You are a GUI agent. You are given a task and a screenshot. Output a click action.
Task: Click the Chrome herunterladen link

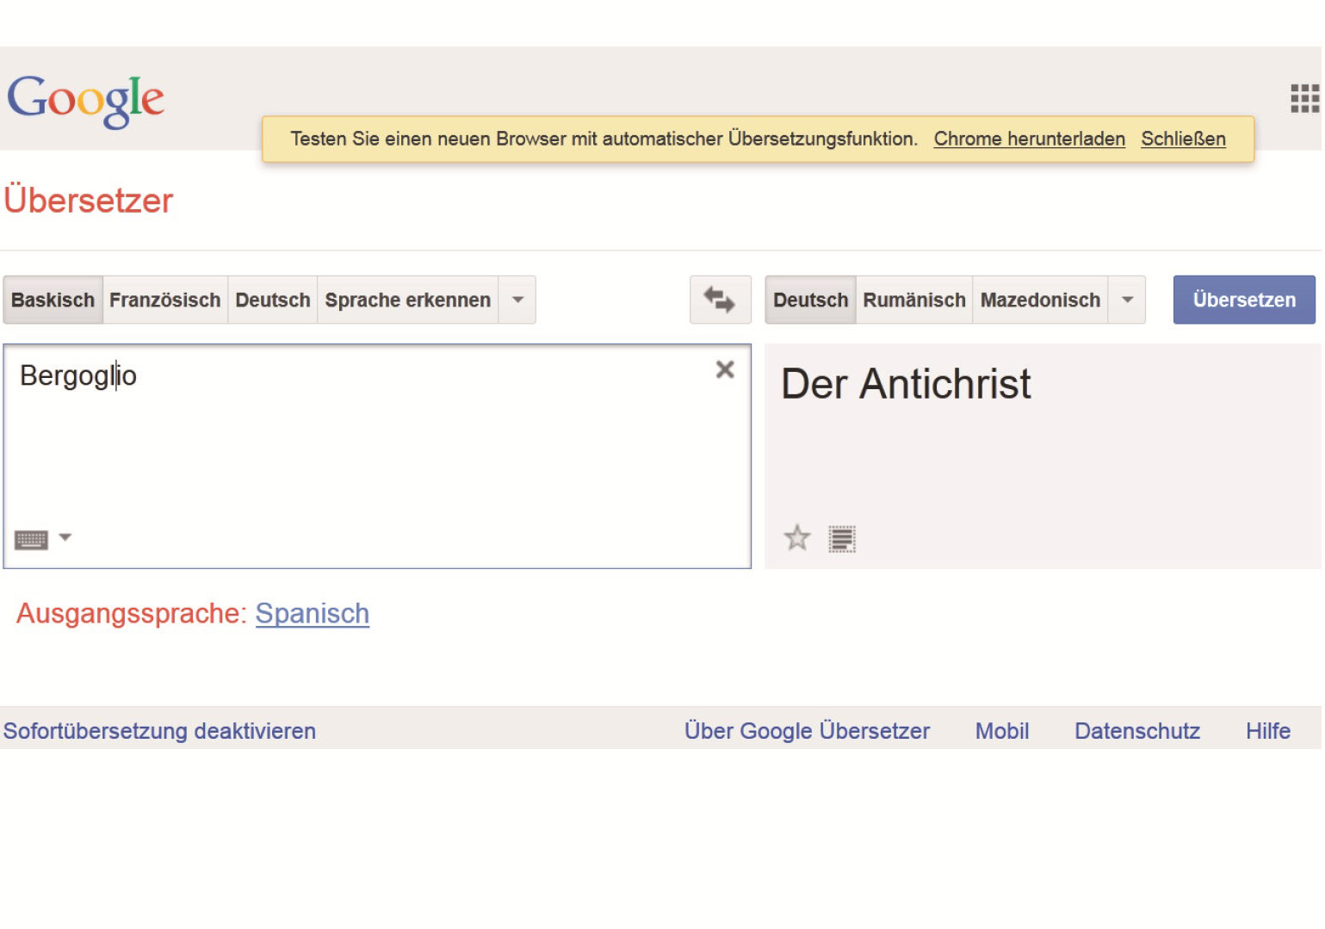coord(1029,139)
